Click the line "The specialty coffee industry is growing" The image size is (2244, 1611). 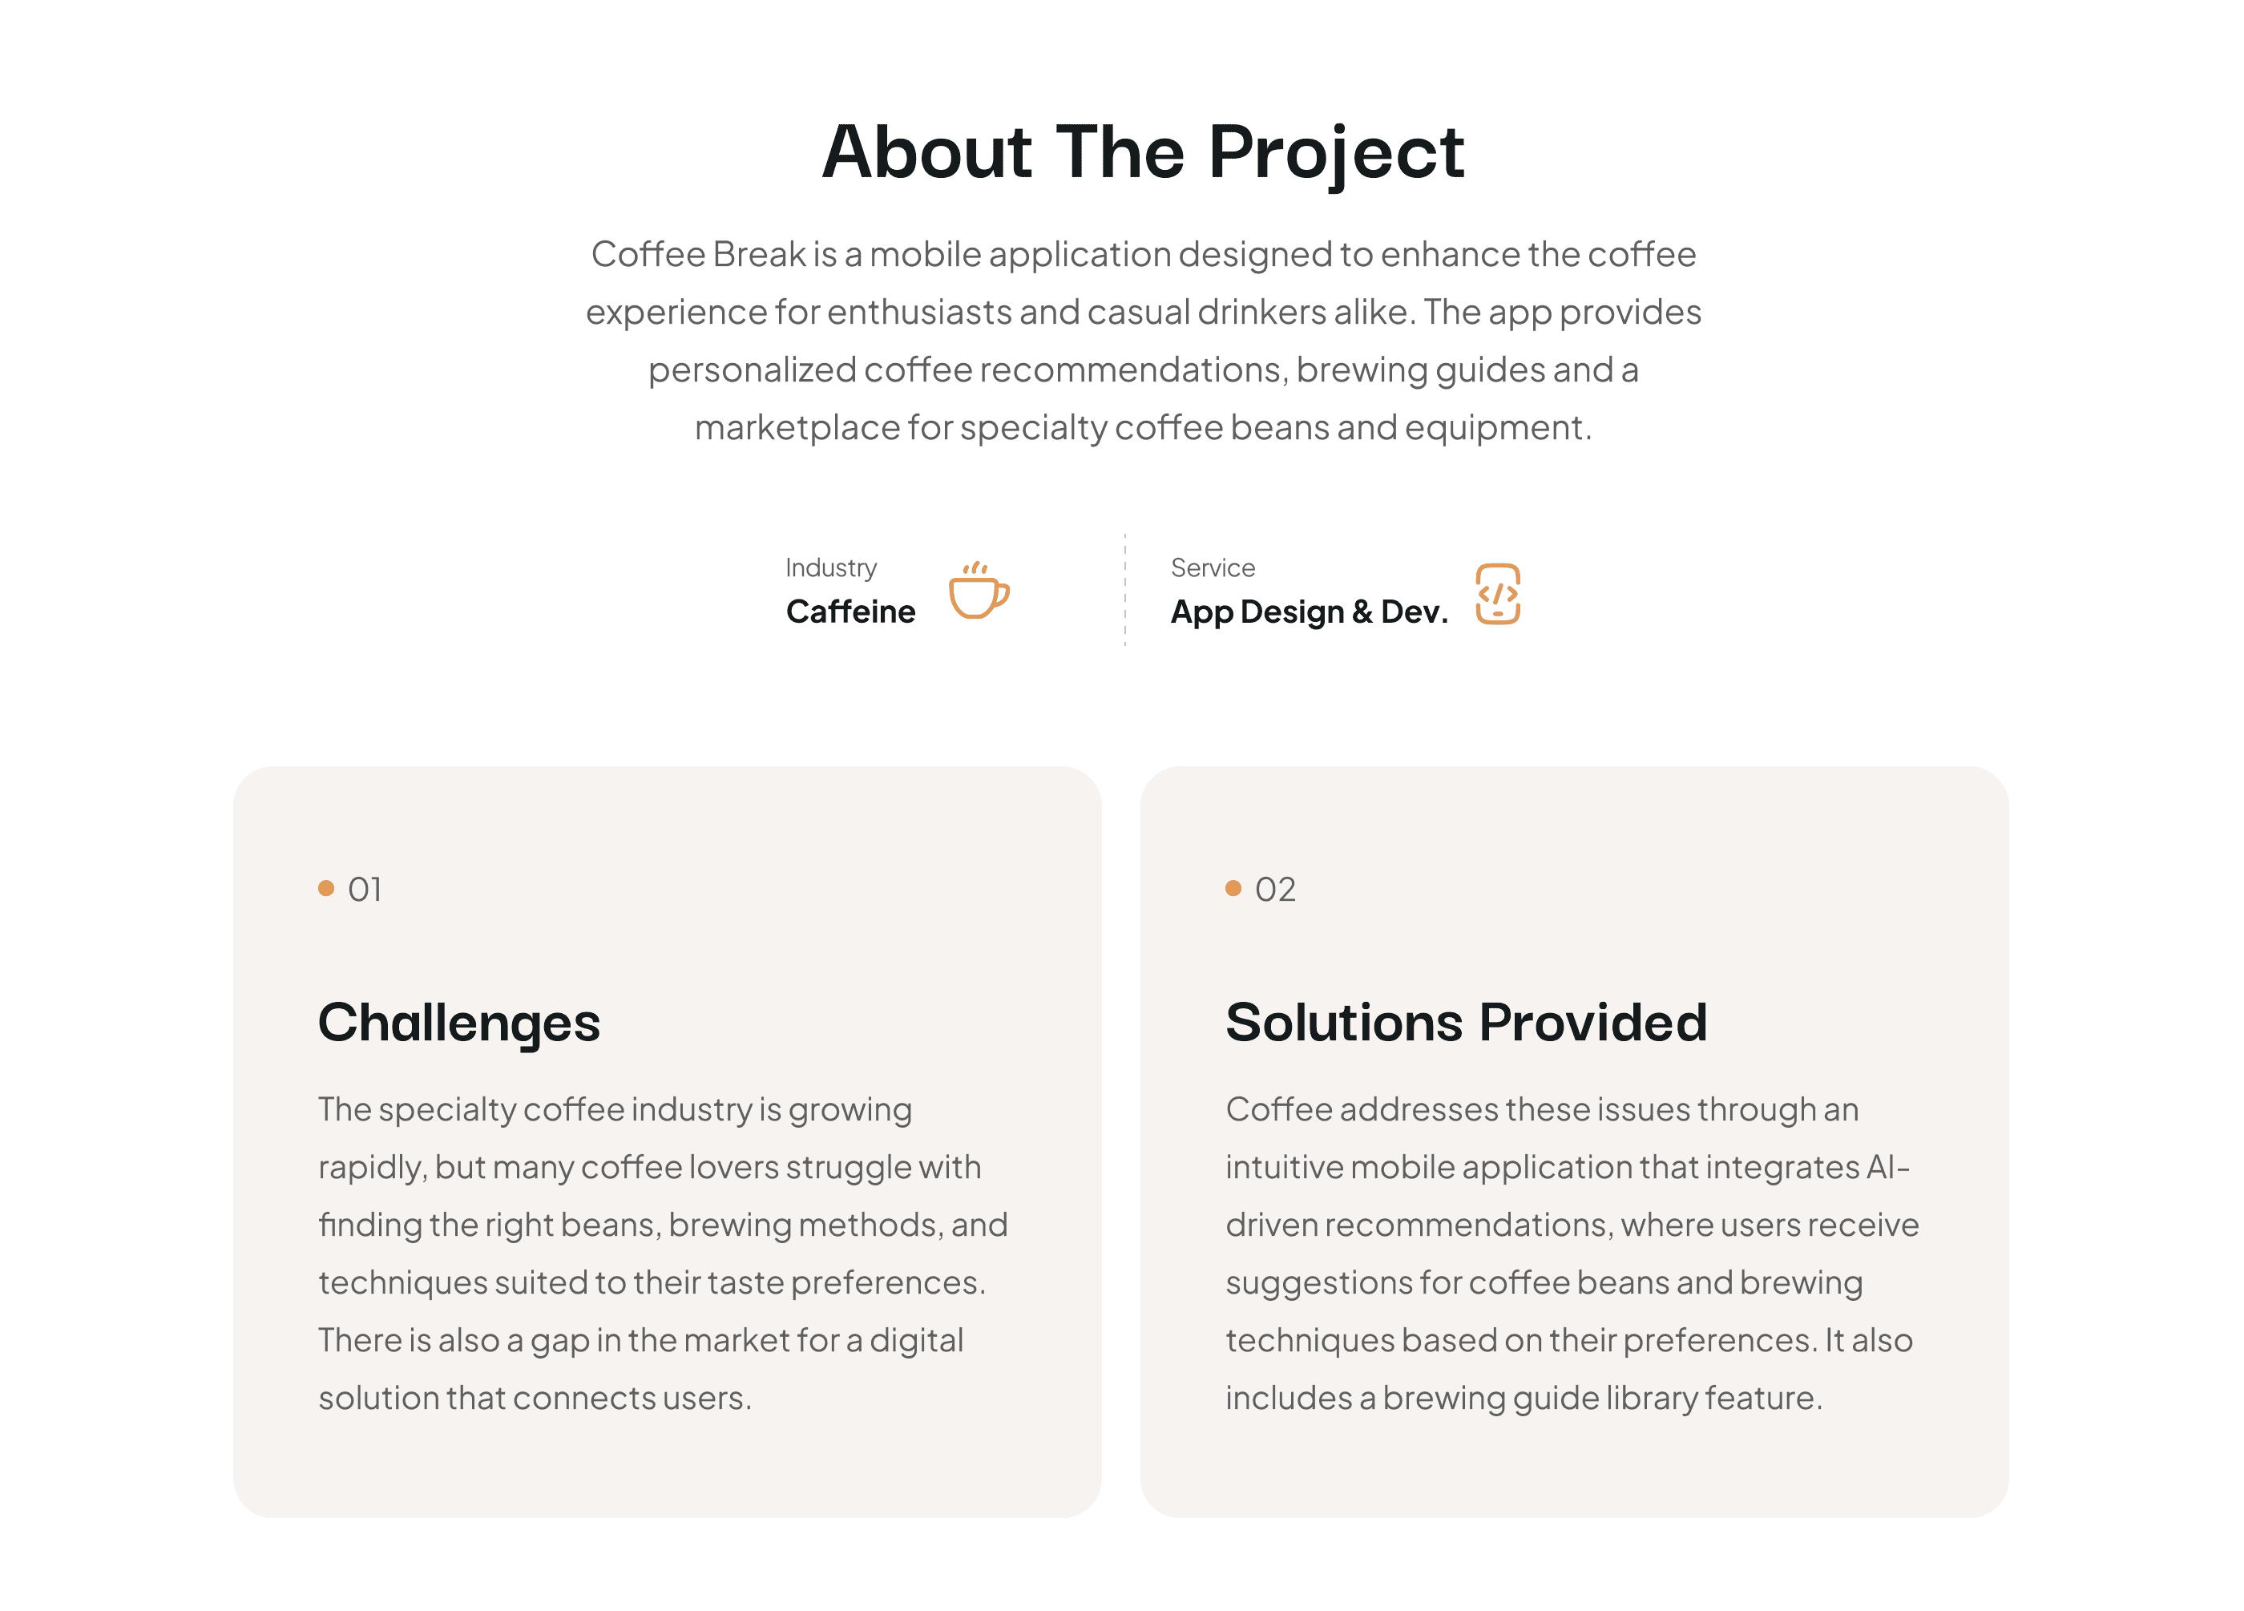point(615,1109)
